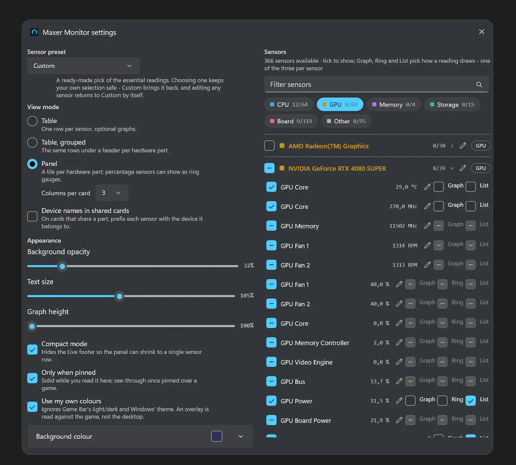Enable List for GPU Core 270,0 MHz
This screenshot has width=516, height=465.
471,206
